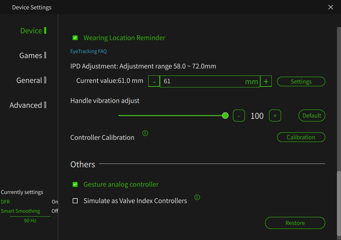Click the handle vibration slider knob
The width and height of the screenshot is (341, 240).
click(225, 115)
